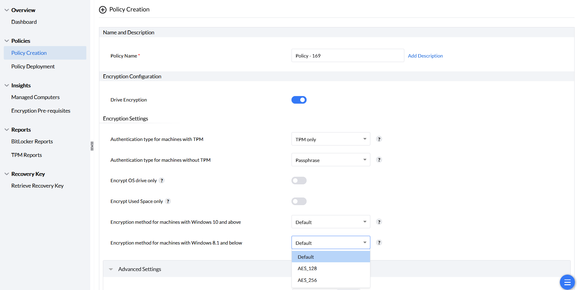Viewport: 577px width, 290px height.
Task: Click help icon for authentication without TPM
Action: 379,160
